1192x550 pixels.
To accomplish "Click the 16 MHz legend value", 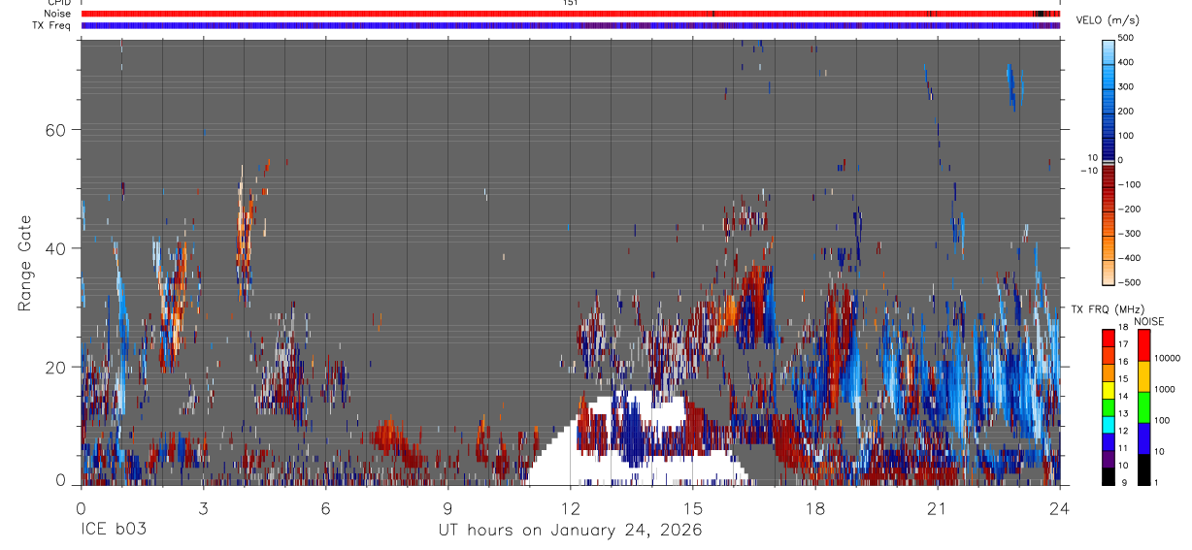I will coord(1124,362).
